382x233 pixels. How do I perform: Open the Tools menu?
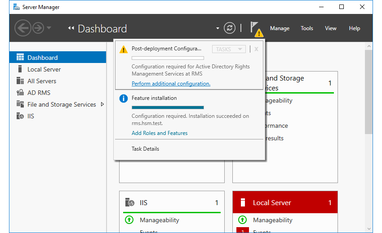point(306,28)
